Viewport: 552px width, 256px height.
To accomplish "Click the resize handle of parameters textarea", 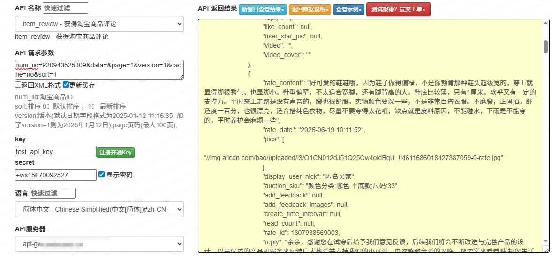I will (181, 77).
